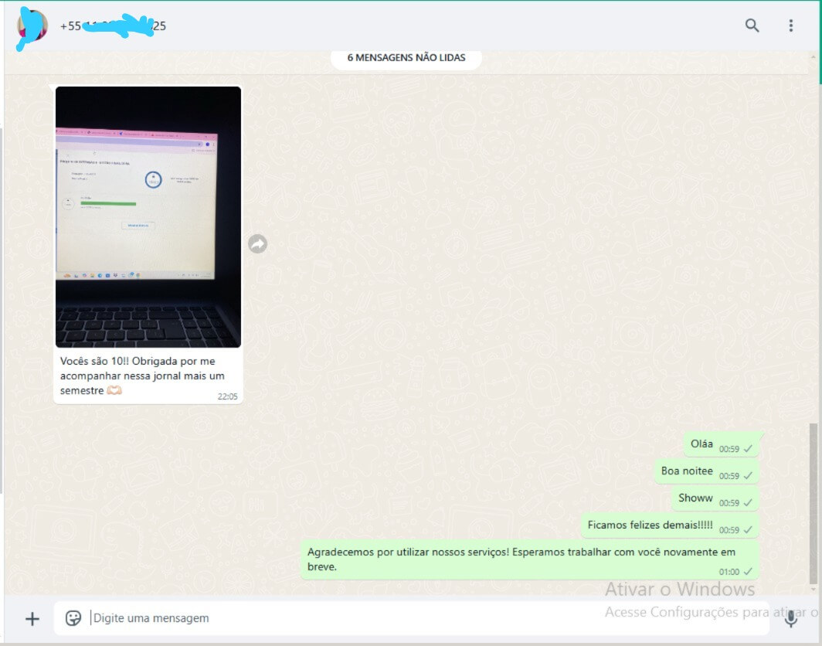Click the "6 mensagens não lidas" banner
This screenshot has width=822, height=646.
pyautogui.click(x=406, y=58)
